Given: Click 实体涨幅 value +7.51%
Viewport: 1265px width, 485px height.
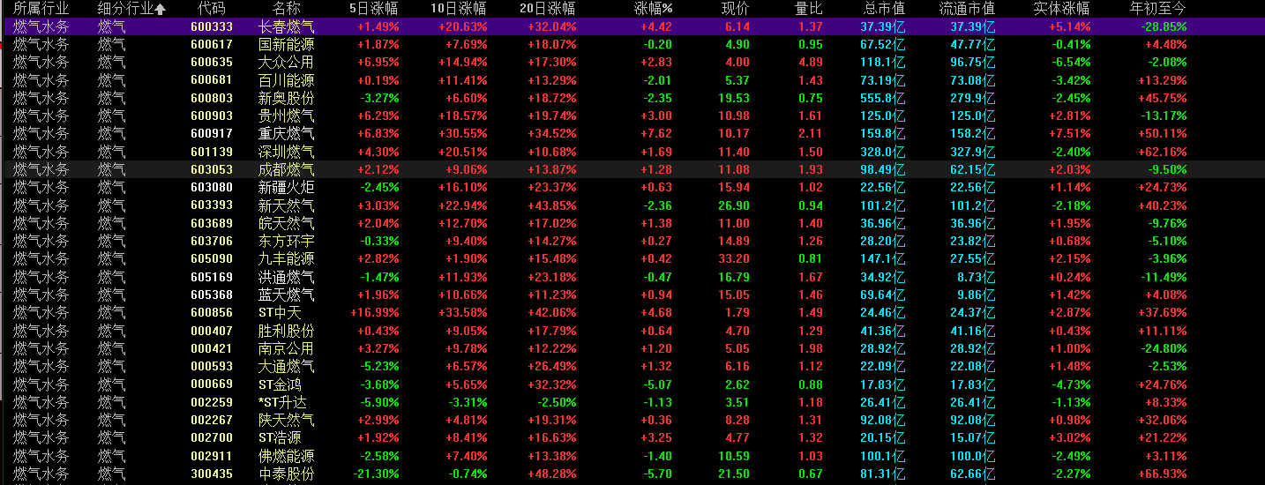Looking at the screenshot, I should [1070, 134].
